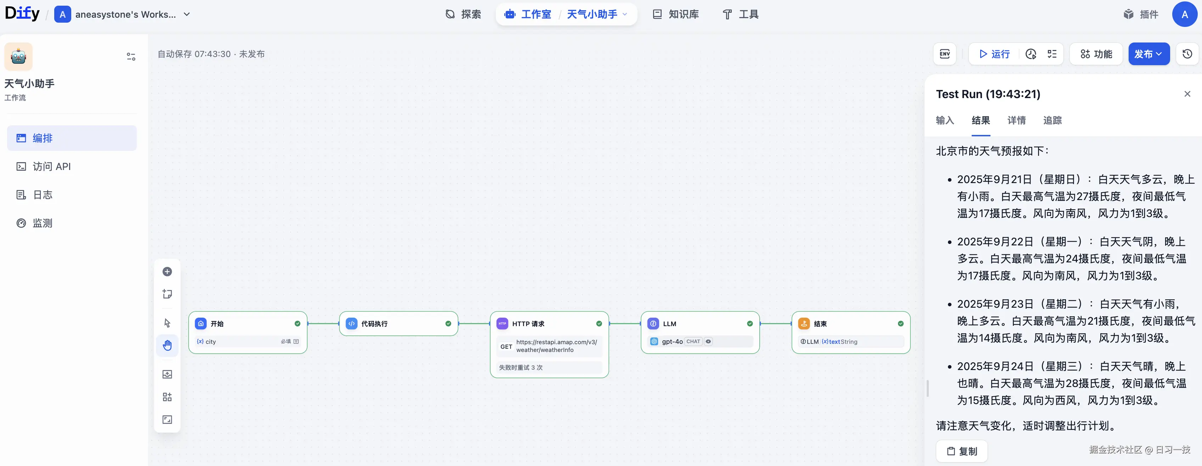Close the Test Run results panel
The height and width of the screenshot is (466, 1202).
tap(1187, 94)
